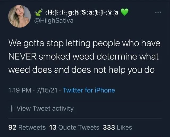Open the three-dot more options menu
The image size is (170, 137).
point(158,12)
